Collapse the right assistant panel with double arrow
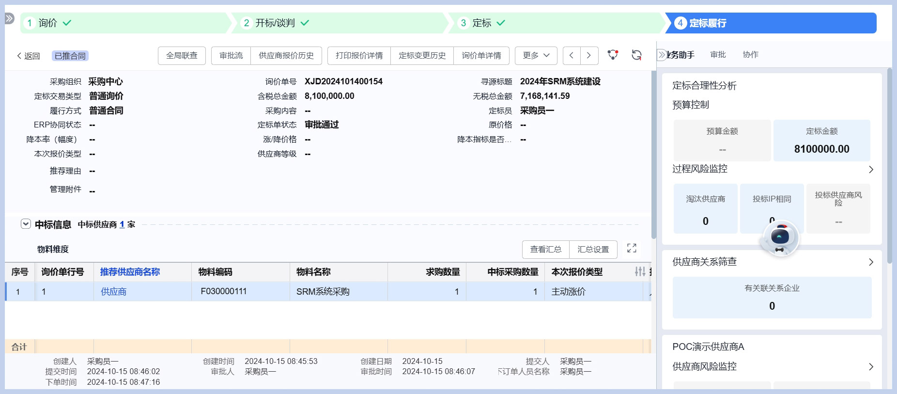Image resolution: width=897 pixels, height=394 pixels. (662, 55)
